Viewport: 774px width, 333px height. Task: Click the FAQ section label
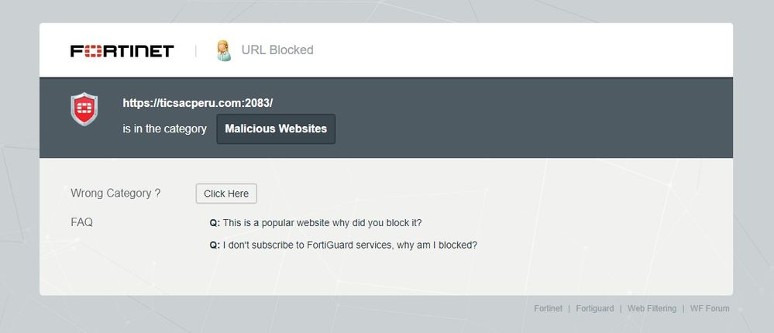tap(81, 222)
